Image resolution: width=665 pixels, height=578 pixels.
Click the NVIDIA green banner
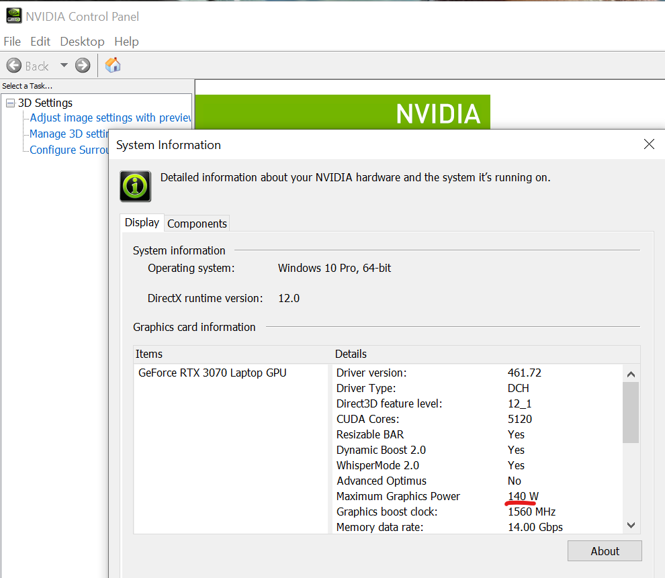point(343,112)
